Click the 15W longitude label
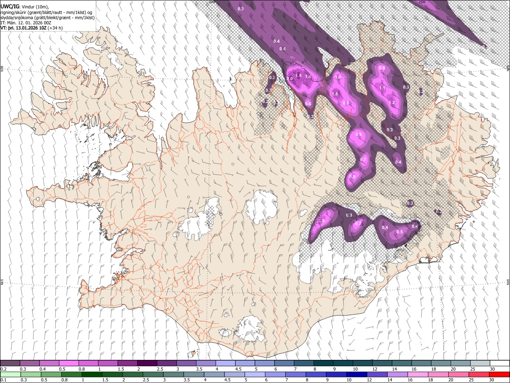Screen dimensions: 510x383 tap(422, 2)
